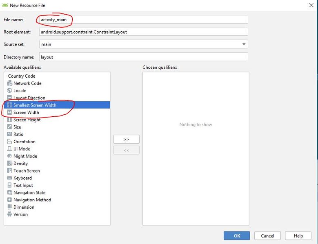This screenshot has height=244, width=318.
Task: Click the Size qualifier icon
Action: 9,127
